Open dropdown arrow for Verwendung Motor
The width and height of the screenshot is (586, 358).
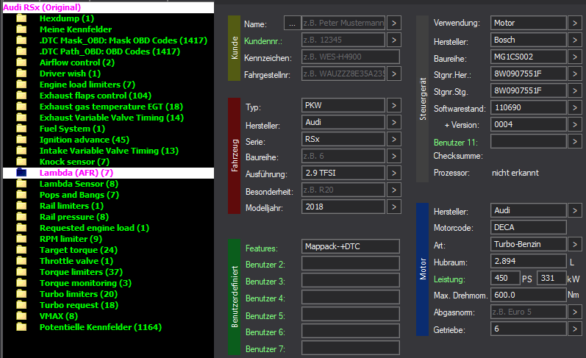tap(575, 24)
